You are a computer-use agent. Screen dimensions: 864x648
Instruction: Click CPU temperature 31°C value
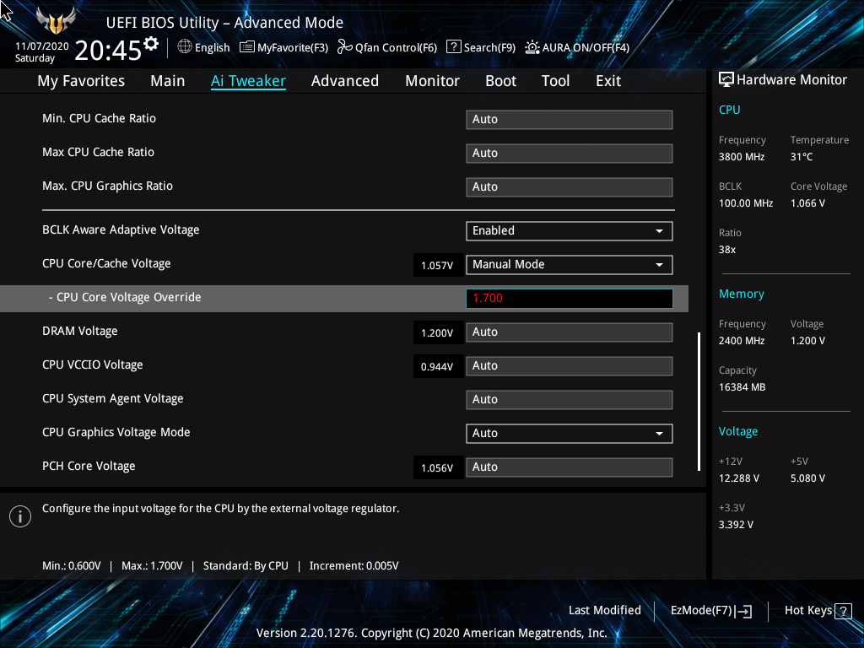tap(802, 157)
